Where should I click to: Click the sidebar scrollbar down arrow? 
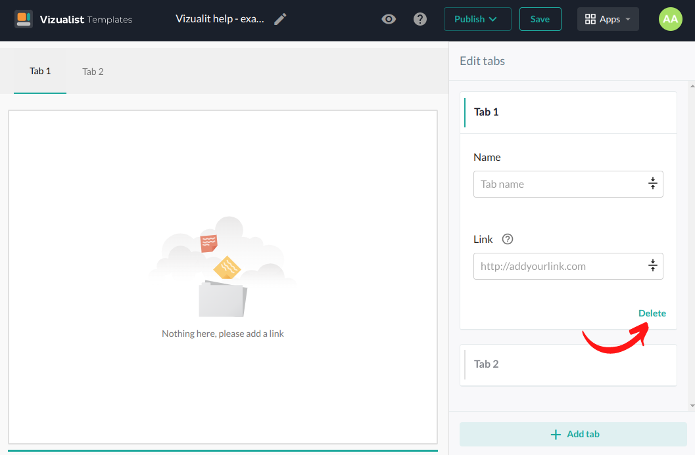click(x=690, y=406)
